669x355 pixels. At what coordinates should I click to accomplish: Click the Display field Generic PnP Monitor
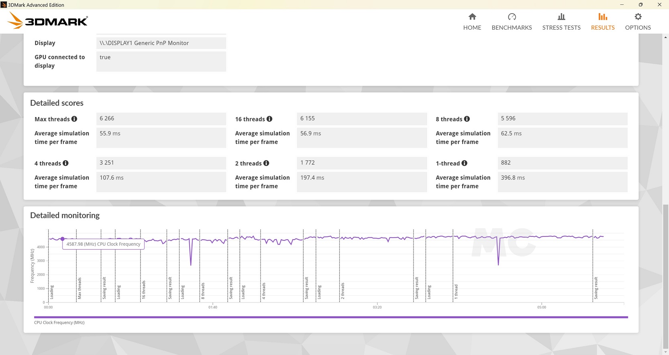161,43
